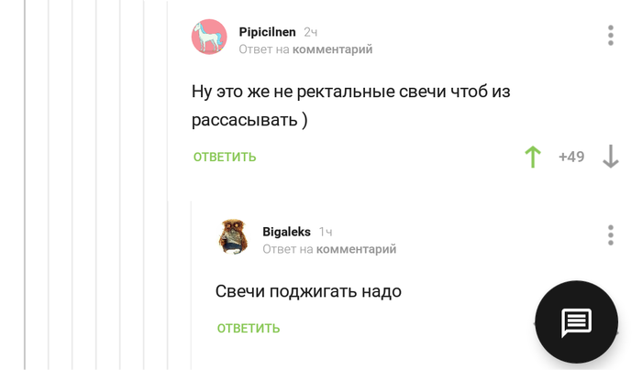The height and width of the screenshot is (370, 642).
Task: Open Bigaleks's owl avatar
Action: pyautogui.click(x=234, y=236)
